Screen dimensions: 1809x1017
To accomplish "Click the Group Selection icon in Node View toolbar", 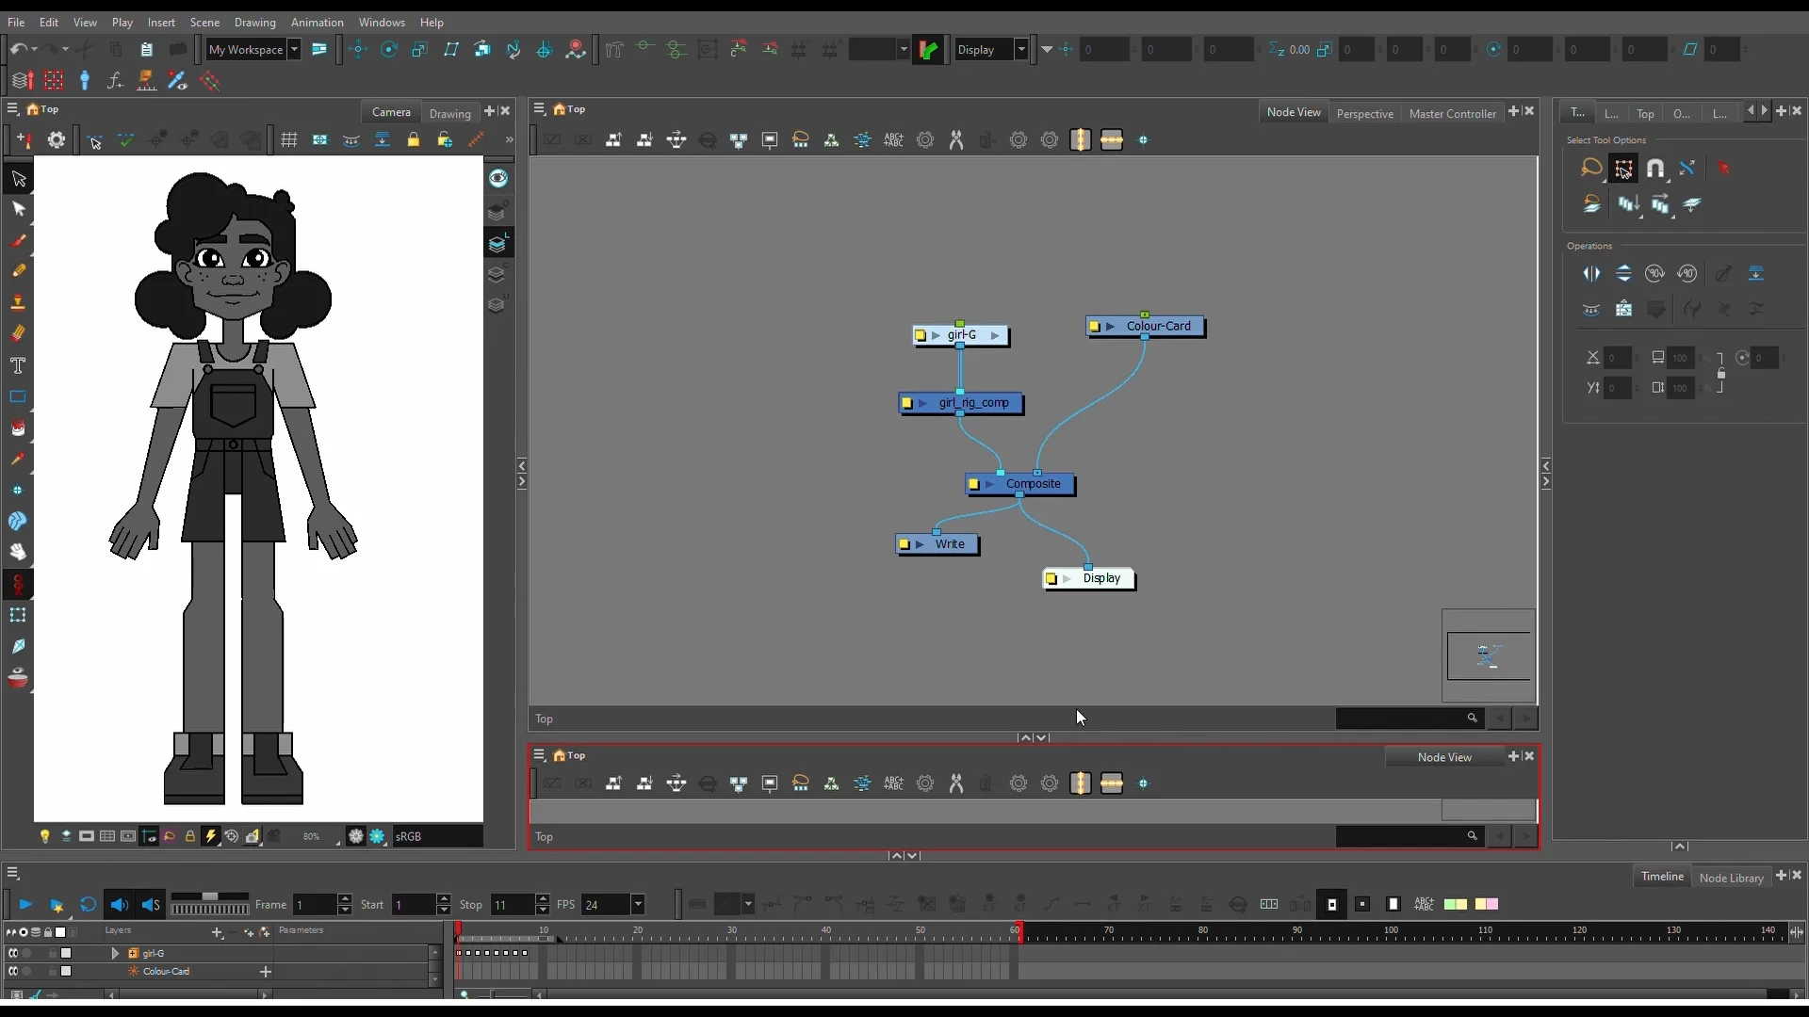I will tap(801, 139).
